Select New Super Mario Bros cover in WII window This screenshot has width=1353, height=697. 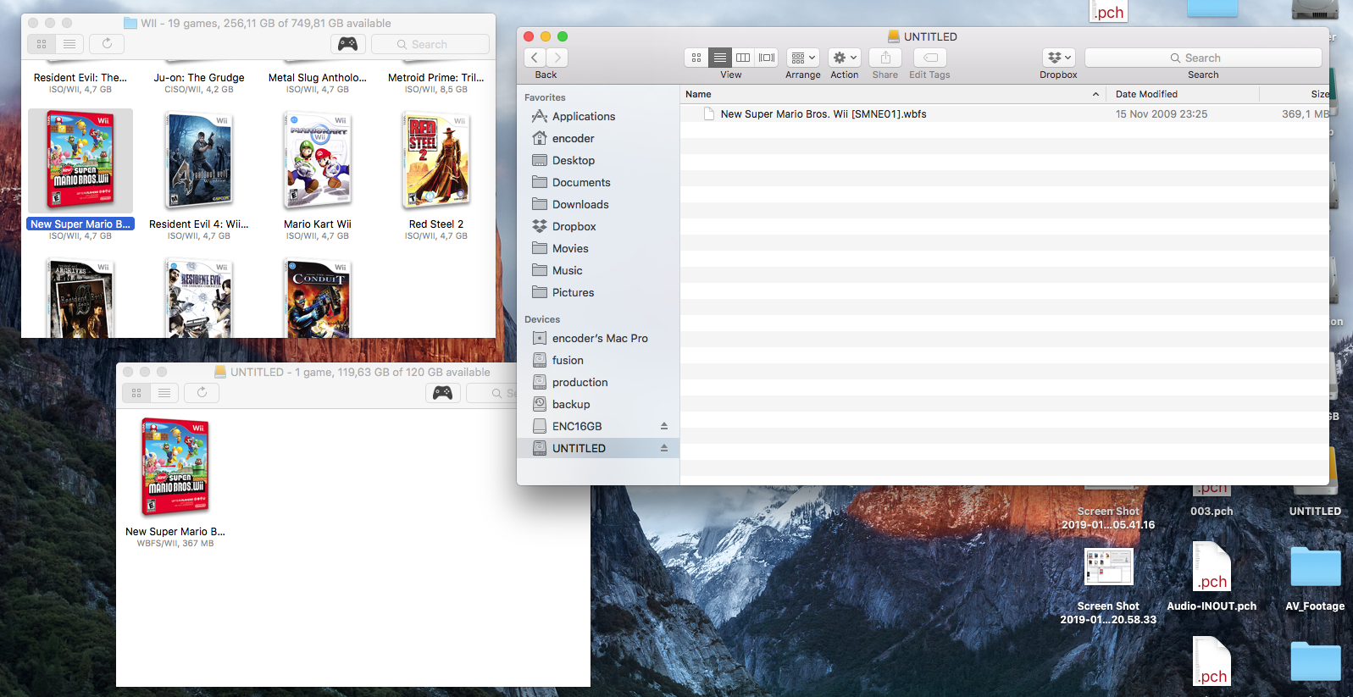pyautogui.click(x=80, y=161)
